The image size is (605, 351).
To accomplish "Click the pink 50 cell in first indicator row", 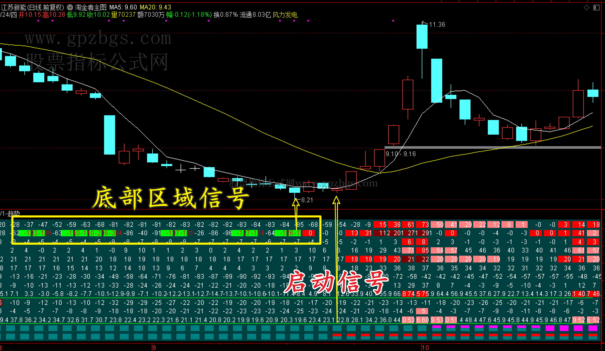I will 437,224.
